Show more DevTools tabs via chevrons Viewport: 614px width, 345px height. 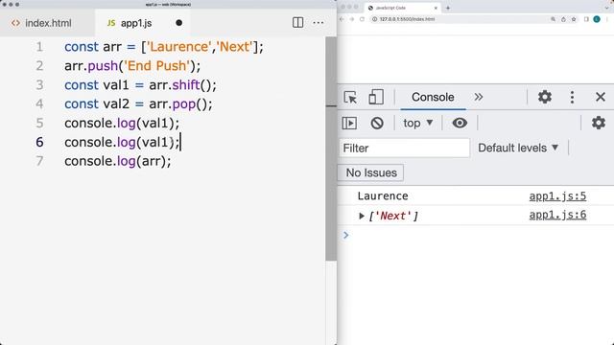click(x=479, y=97)
